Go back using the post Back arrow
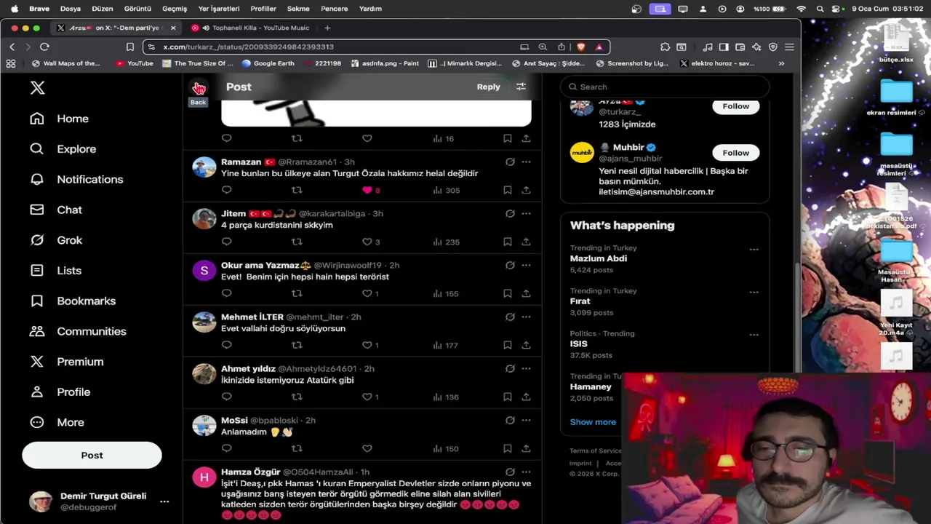Screen dimensions: 931x524 [199, 87]
